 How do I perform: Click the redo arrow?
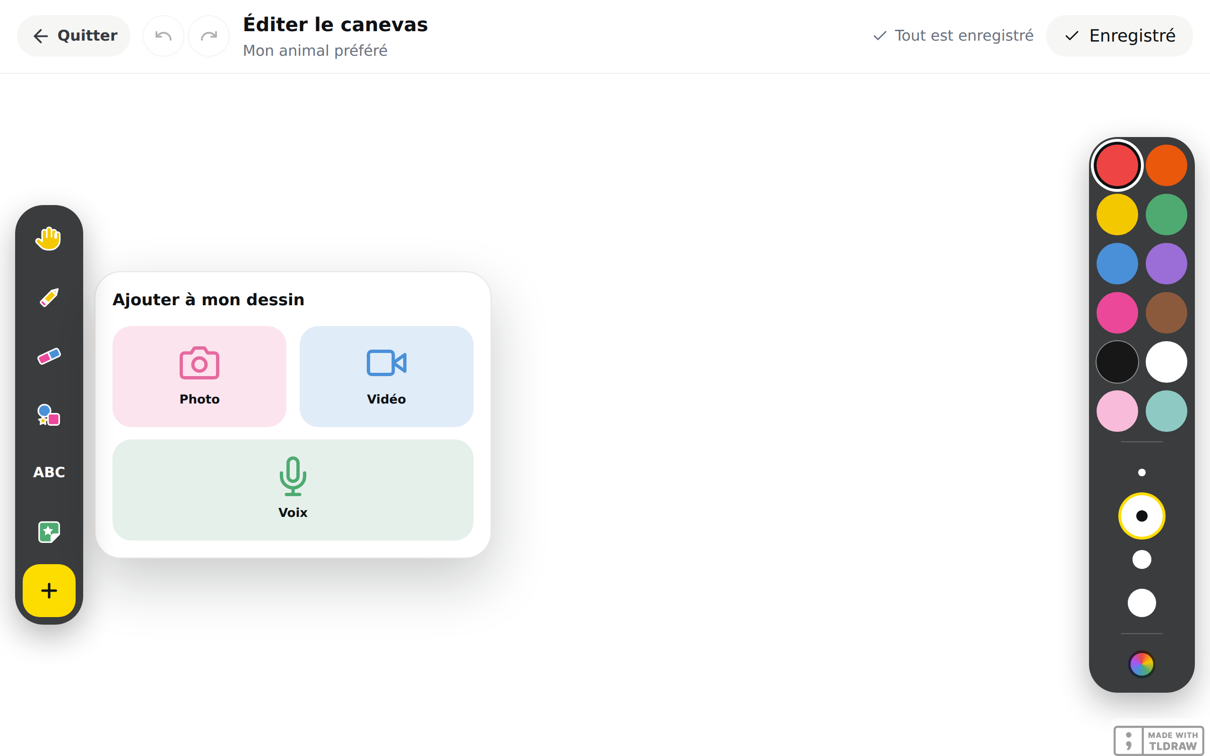[209, 35]
